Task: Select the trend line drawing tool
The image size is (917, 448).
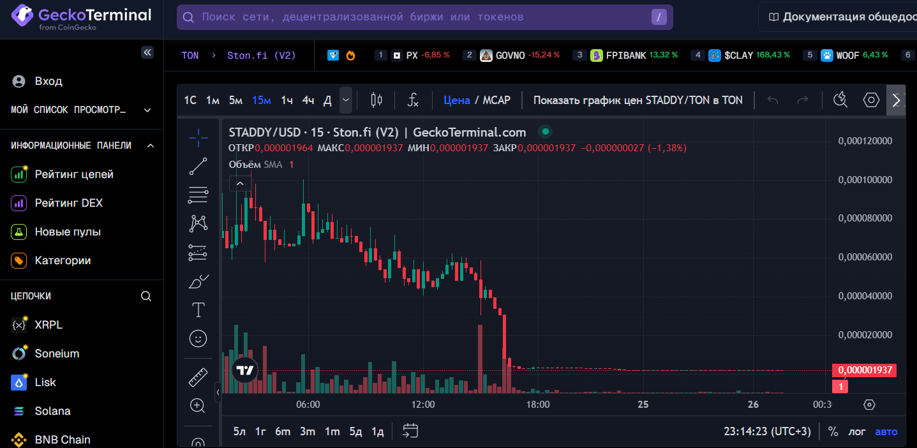Action: pos(198,167)
